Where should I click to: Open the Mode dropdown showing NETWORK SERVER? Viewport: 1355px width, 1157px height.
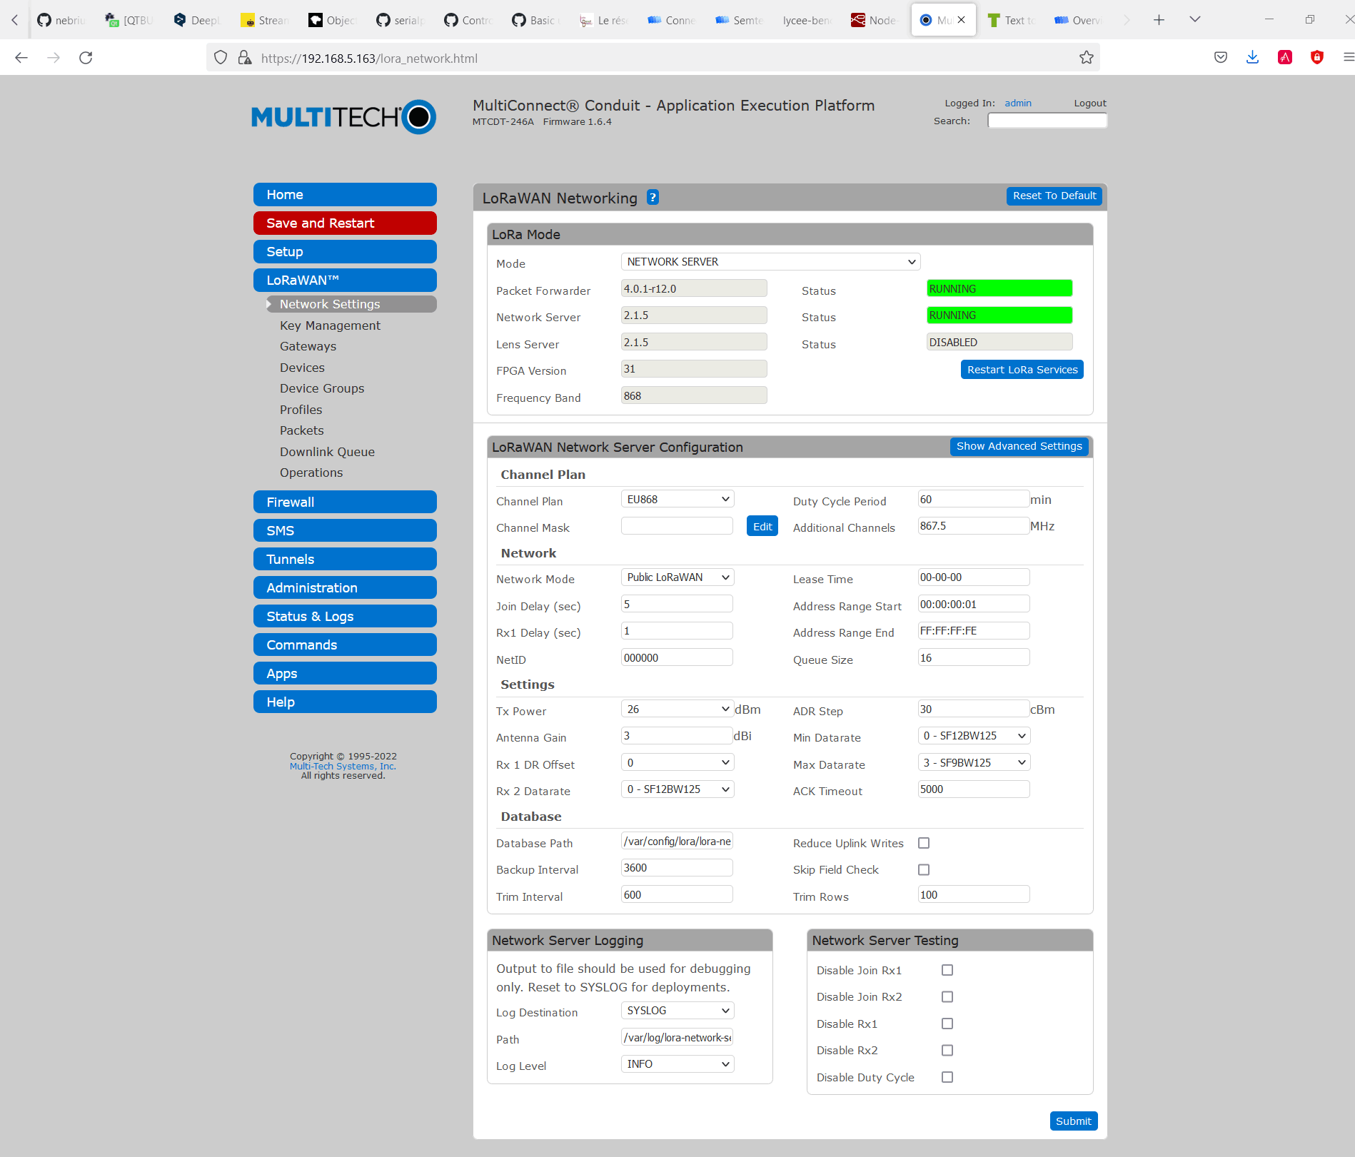coord(770,262)
